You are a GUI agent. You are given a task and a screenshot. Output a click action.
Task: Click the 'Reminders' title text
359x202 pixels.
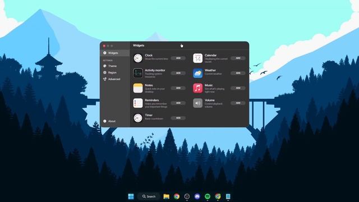tap(152, 100)
